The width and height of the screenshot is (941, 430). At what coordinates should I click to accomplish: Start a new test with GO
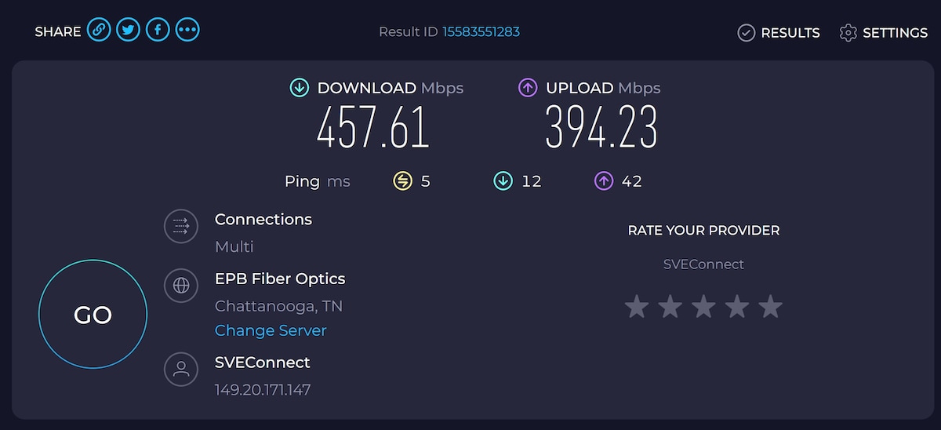(93, 315)
